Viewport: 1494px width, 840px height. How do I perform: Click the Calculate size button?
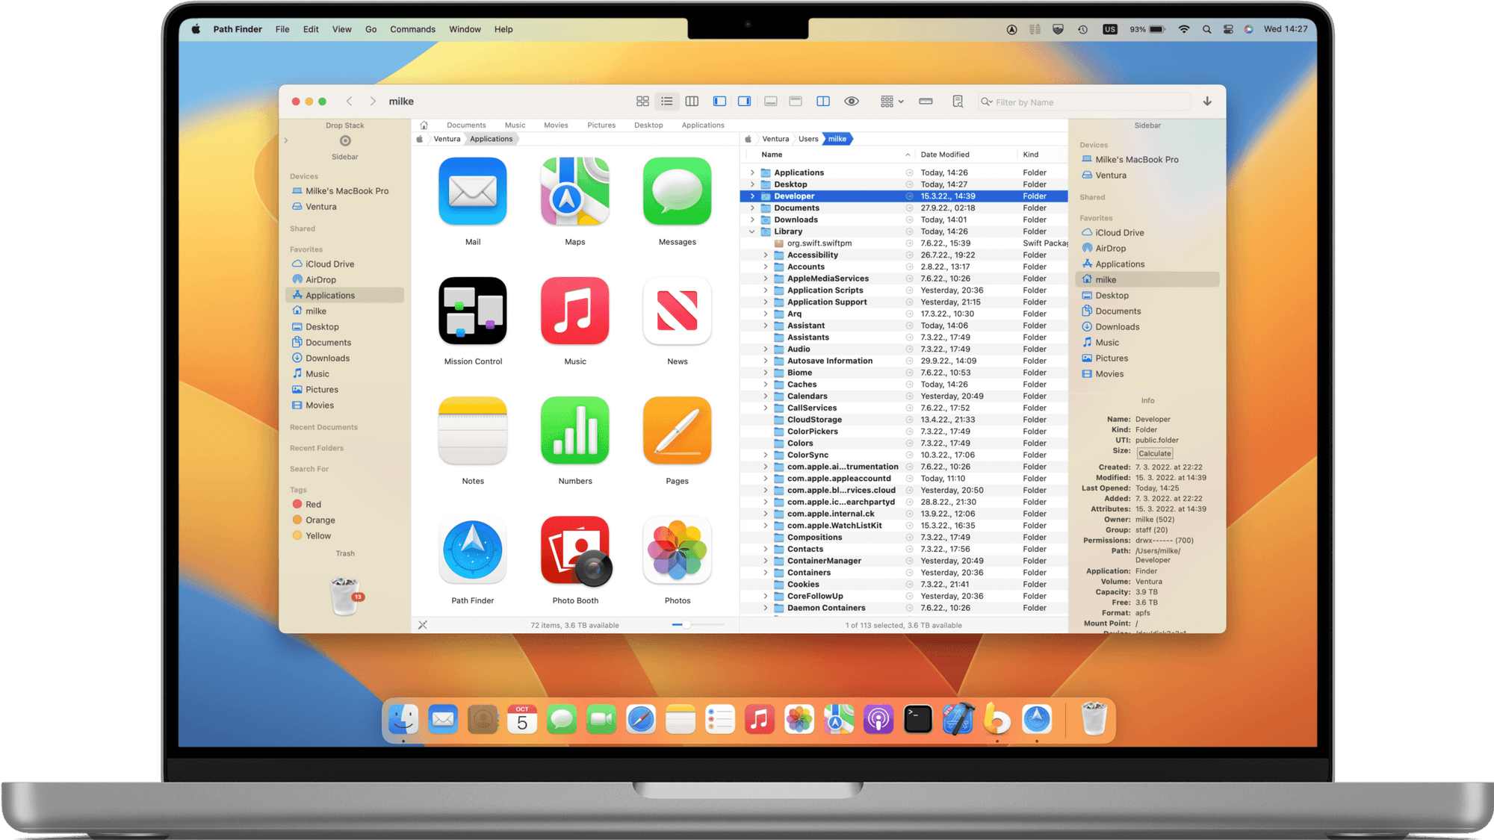click(1154, 453)
